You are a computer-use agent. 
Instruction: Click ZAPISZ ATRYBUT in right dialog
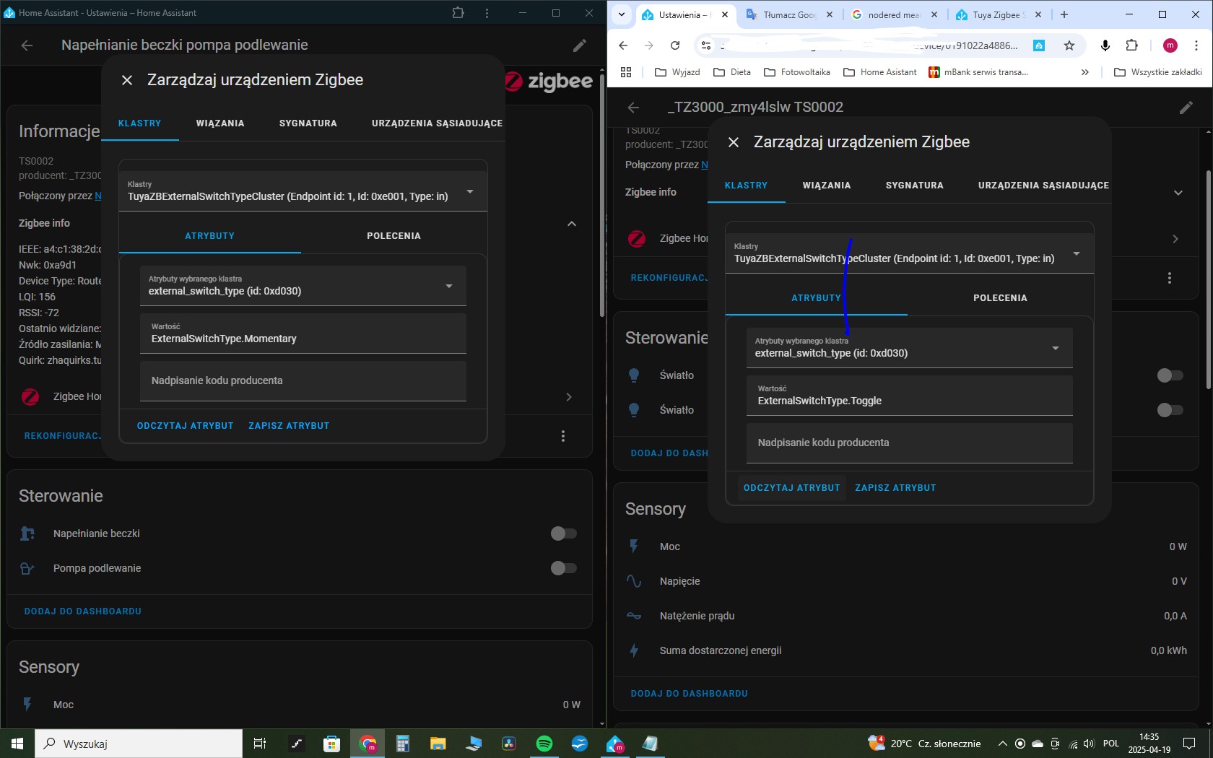tap(895, 488)
